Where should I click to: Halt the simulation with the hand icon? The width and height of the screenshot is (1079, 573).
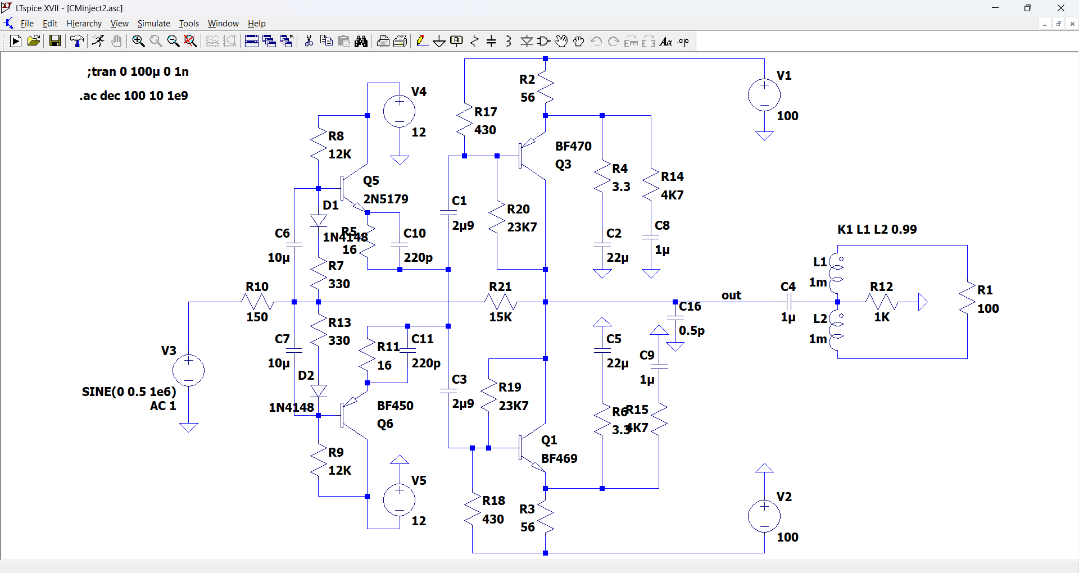pyautogui.click(x=116, y=41)
